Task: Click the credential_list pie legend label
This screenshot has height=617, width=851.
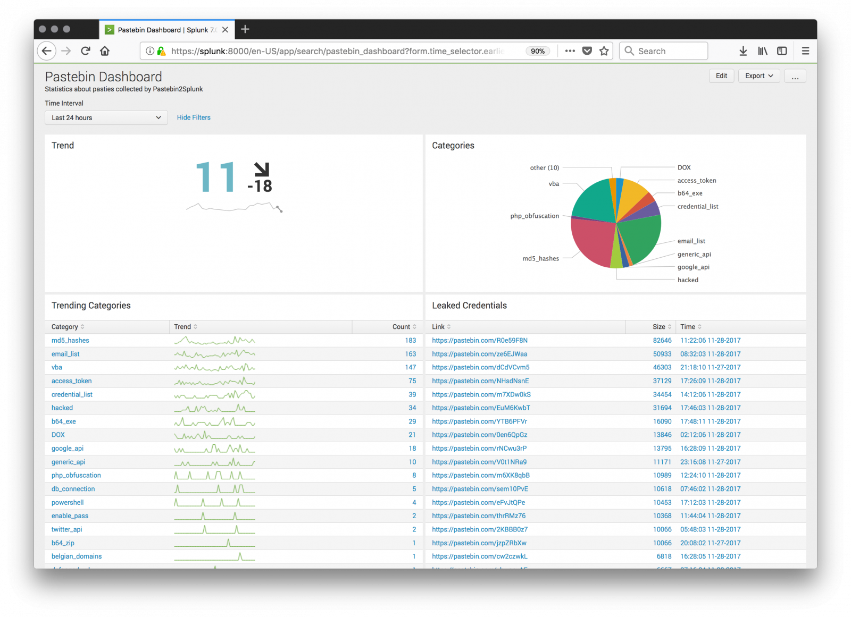Action: (x=698, y=207)
